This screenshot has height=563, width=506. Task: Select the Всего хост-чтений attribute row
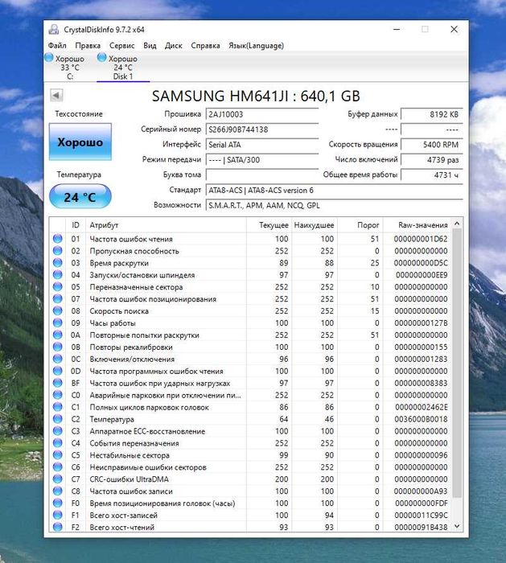250,527
